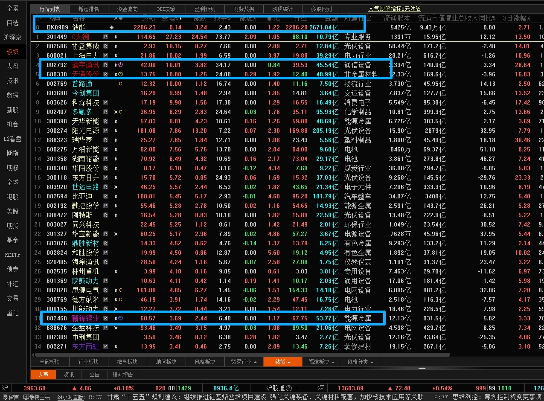Click the star marker in 世运电路 row
Viewport: 544px width, 401px height.
coord(116,187)
